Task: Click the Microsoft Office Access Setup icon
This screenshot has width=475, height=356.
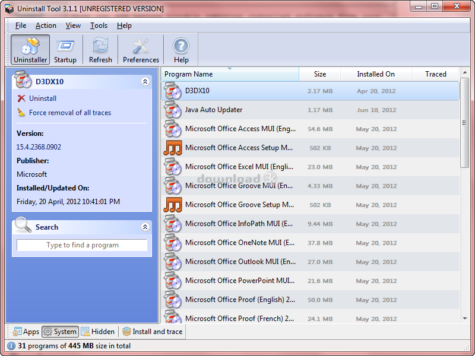Action: coord(172,148)
